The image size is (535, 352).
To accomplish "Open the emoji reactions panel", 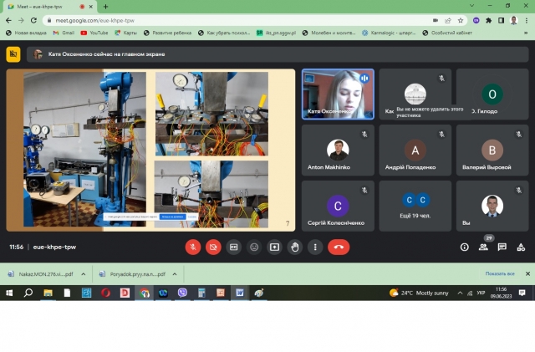I will 254,247.
